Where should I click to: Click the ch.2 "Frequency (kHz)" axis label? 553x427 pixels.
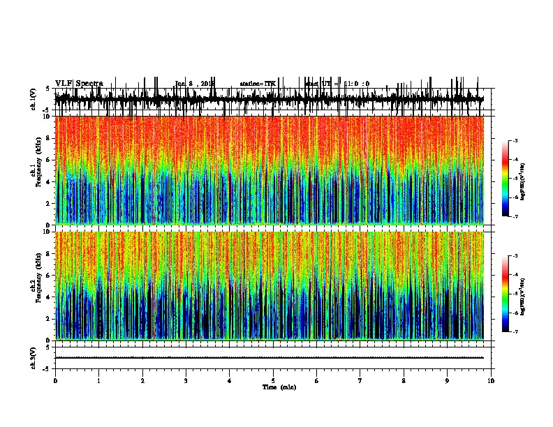point(39,278)
